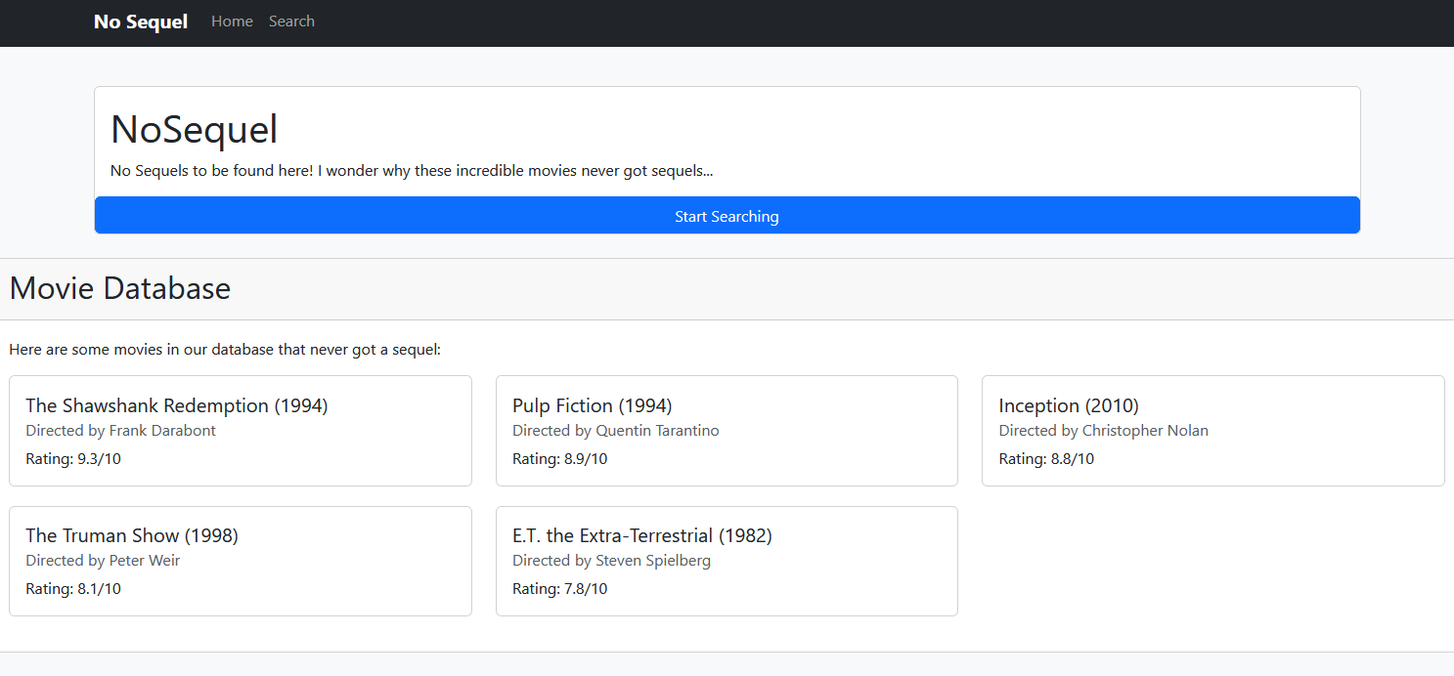This screenshot has width=1454, height=676.
Task: Click 'Directed by Peter Weir' subtitle
Action: (103, 561)
